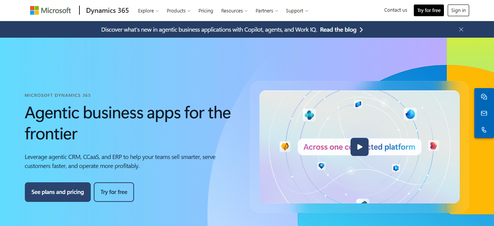Click the red-pink app icon in video

pyautogui.click(x=433, y=145)
